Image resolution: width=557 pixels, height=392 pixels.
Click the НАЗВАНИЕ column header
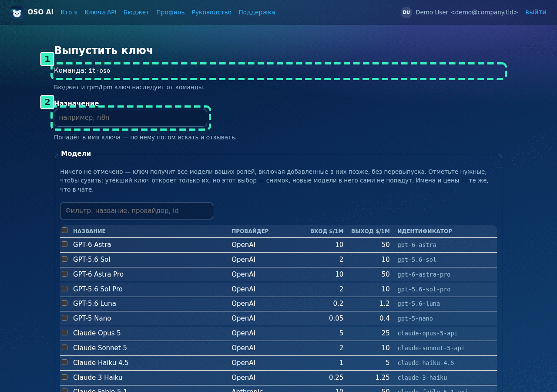click(89, 231)
